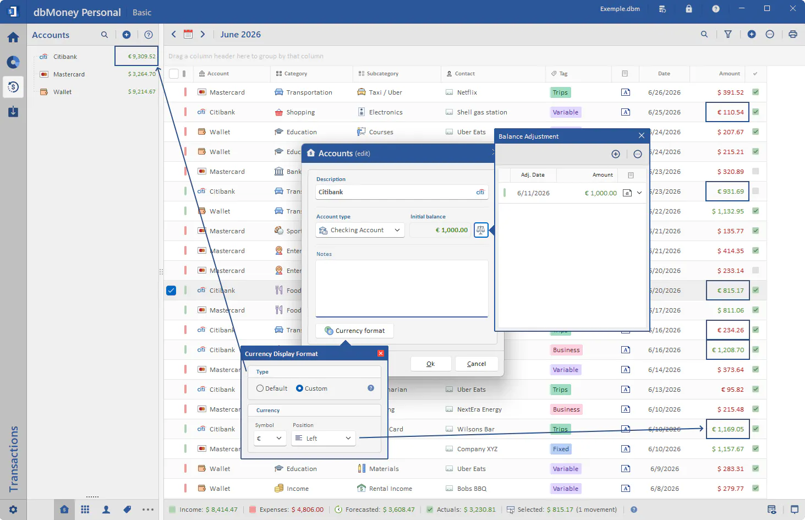Close the Balance Adjustment window
The width and height of the screenshot is (805, 520).
[x=642, y=136]
